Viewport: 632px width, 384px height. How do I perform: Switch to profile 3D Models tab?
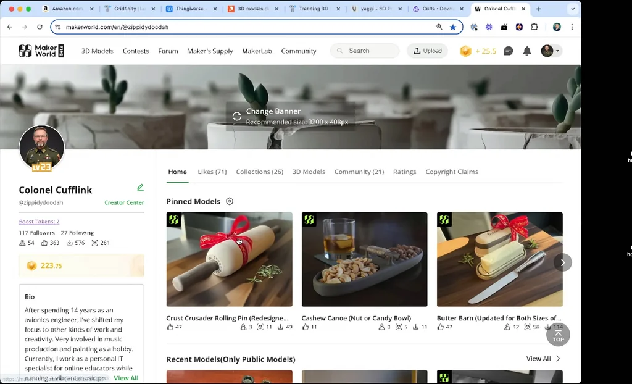pos(309,172)
